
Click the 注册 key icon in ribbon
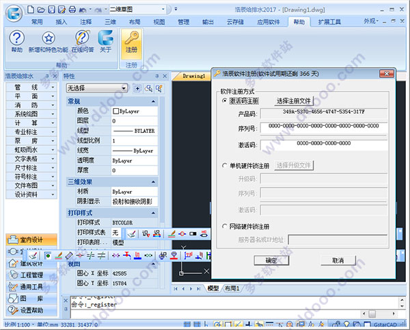coord(131,43)
